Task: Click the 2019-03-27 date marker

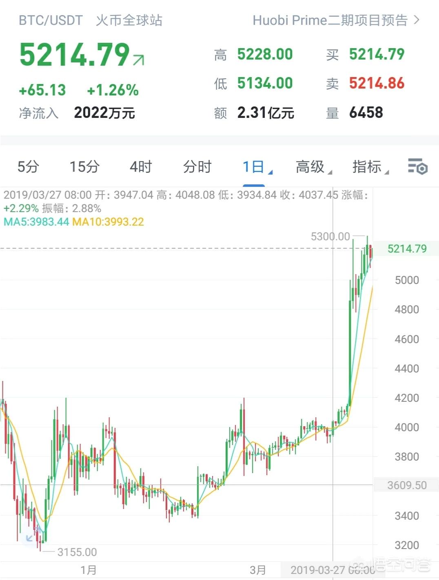Action: tap(333, 570)
